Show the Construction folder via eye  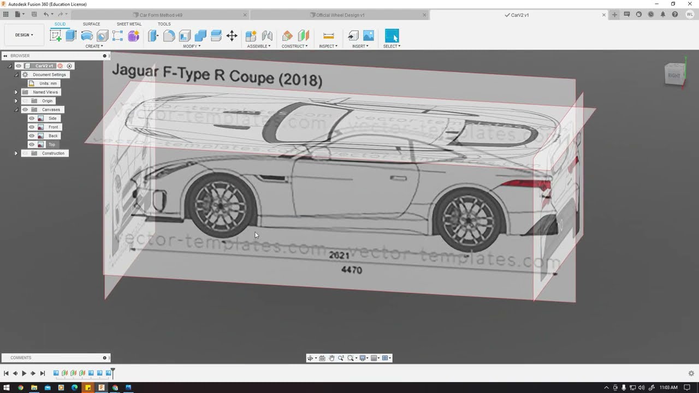tap(25, 153)
